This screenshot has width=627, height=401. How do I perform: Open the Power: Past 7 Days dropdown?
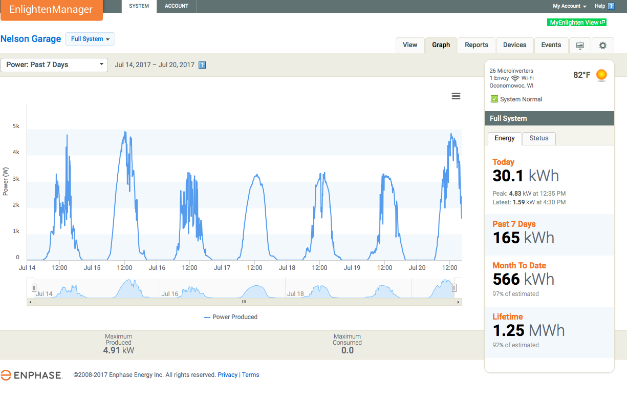click(54, 65)
